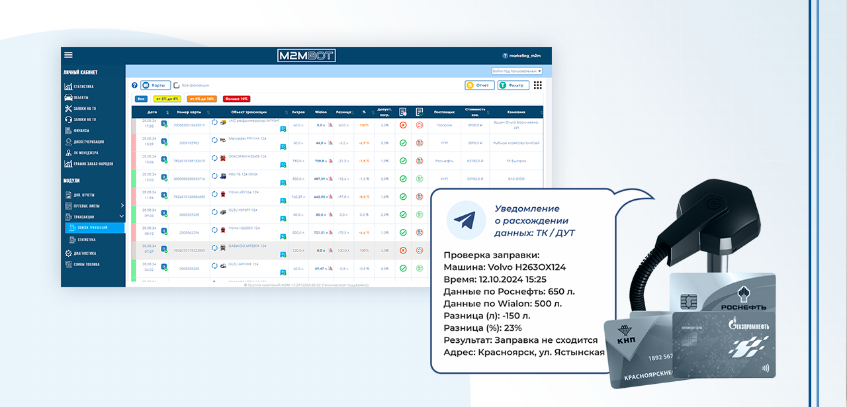Open card number 7826010108132610

click(x=189, y=160)
